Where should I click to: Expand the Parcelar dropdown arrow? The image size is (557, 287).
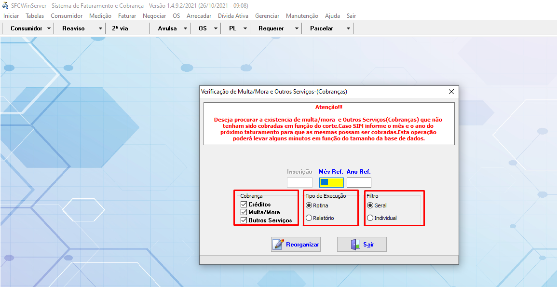coord(348,28)
